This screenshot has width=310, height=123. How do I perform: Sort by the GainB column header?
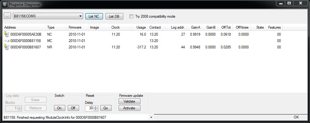209,27
